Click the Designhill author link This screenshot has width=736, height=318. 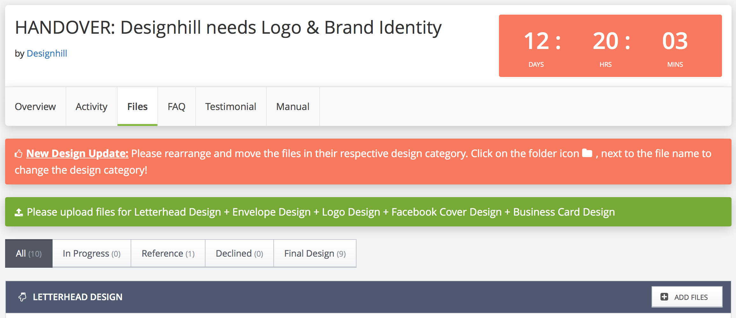click(47, 53)
